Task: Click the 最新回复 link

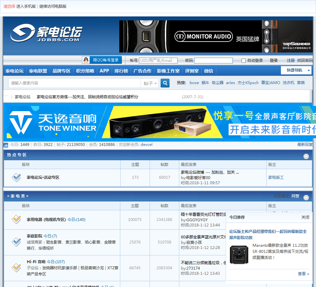Action: tap(305, 145)
